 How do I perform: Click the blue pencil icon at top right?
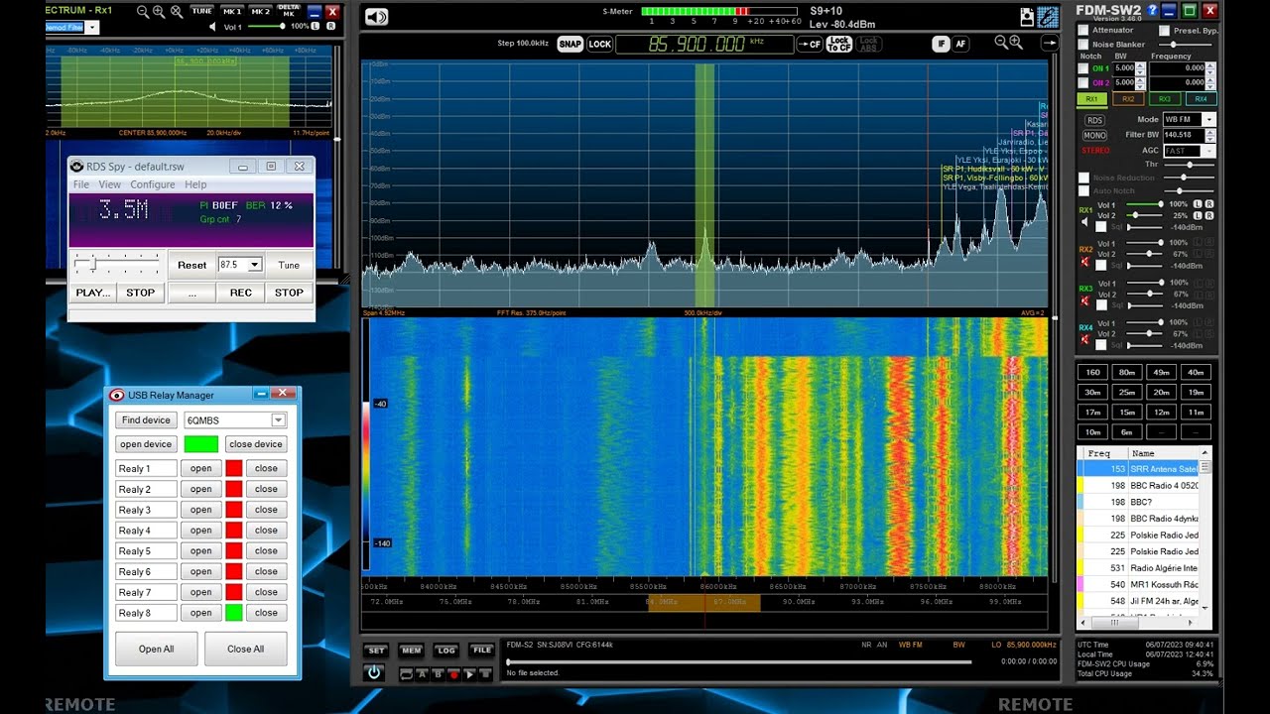1048,17
